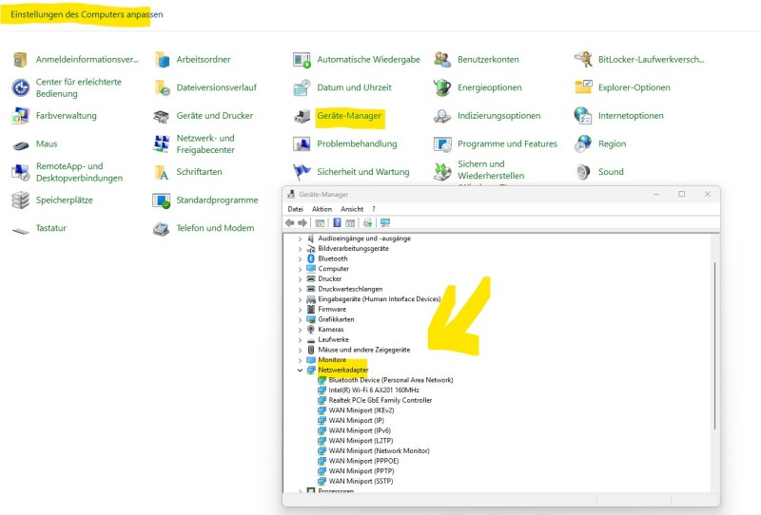This screenshot has width=761, height=515.
Task: Open the Sound speaker icon
Action: (583, 172)
